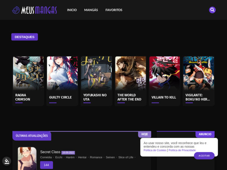Open the Ragna Crimson cover thumbnail
227x170 pixels.
[28, 73]
